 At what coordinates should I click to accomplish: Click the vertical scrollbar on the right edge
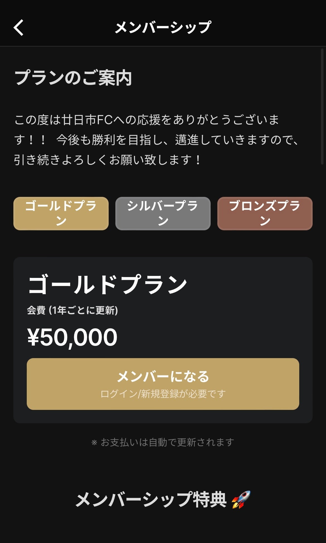click(322, 106)
